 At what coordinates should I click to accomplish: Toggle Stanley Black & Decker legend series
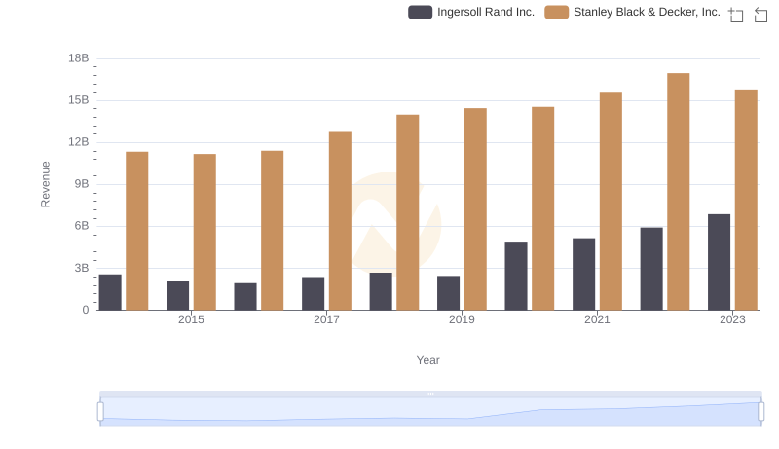click(x=632, y=12)
